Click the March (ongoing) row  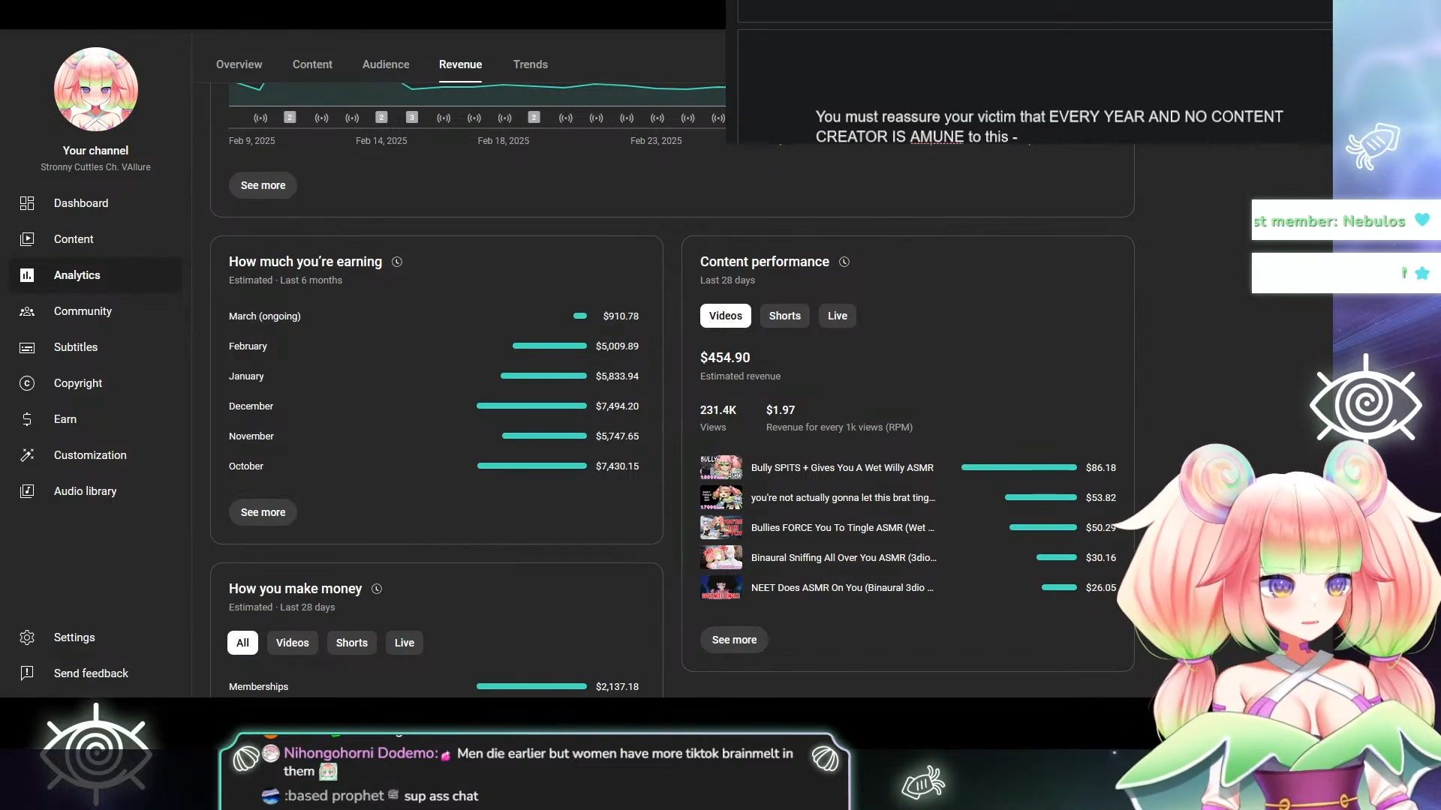[x=434, y=316]
